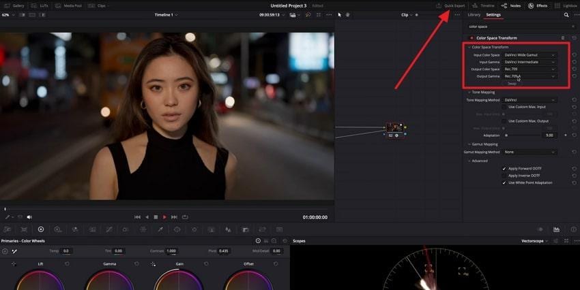Reset the Offset color wheel
This screenshot has width=580, height=290.
[276, 264]
